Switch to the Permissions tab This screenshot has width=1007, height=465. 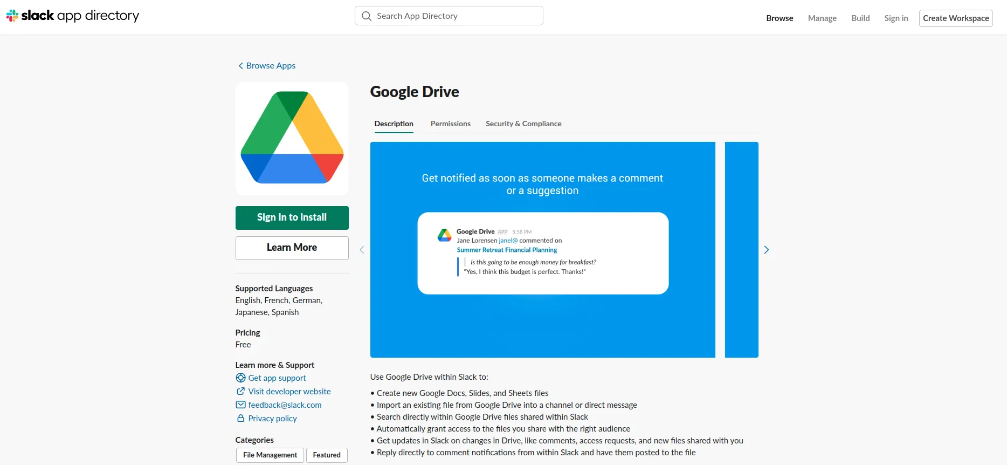pos(450,124)
